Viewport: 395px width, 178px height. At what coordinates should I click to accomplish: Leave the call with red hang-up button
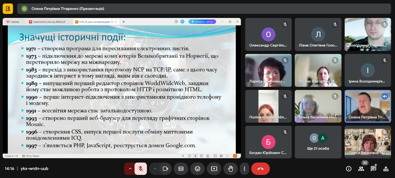260,169
